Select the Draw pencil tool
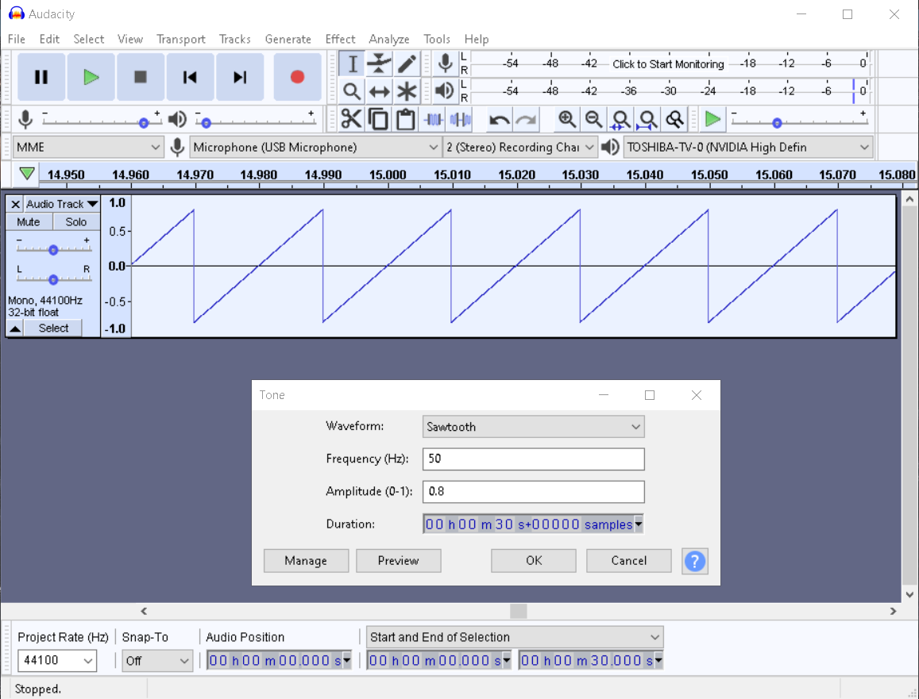This screenshot has height=699, width=919. click(x=407, y=63)
